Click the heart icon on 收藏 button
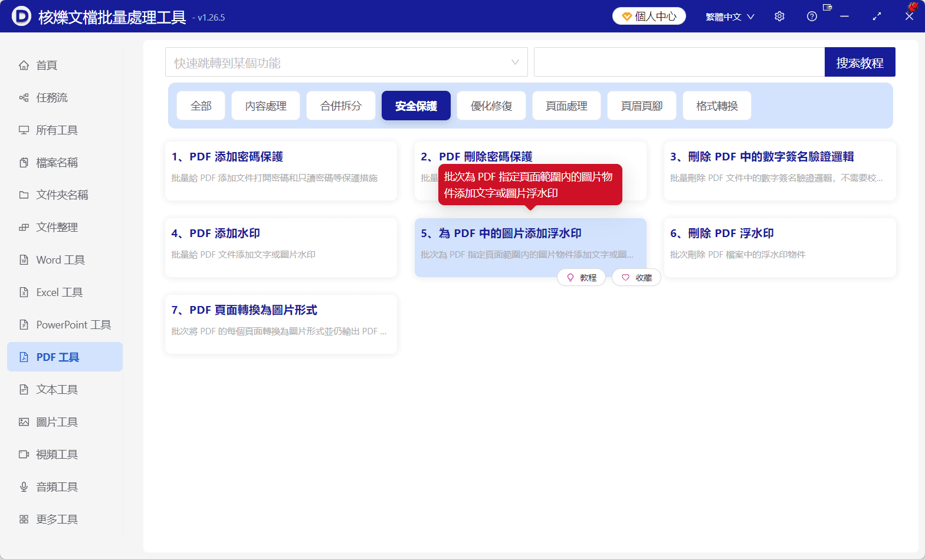The height and width of the screenshot is (559, 925). pyautogui.click(x=625, y=277)
